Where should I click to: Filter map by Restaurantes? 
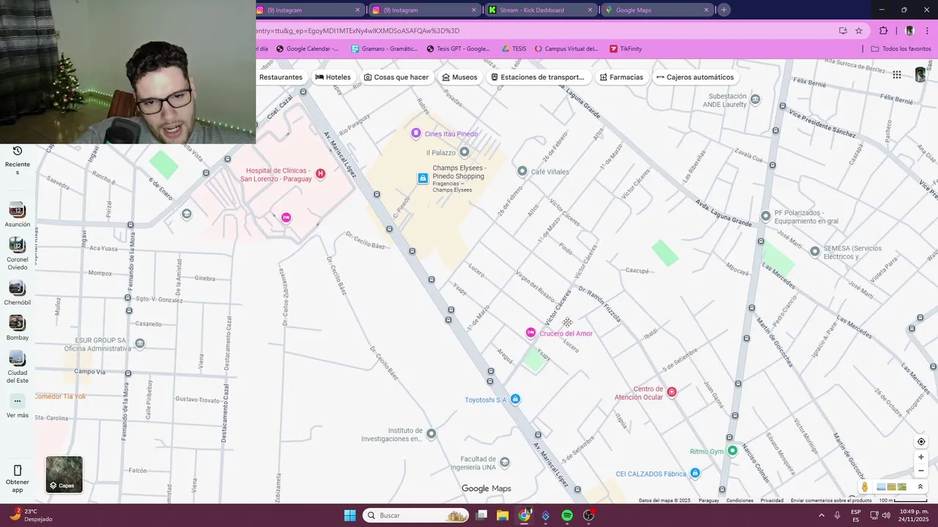281,77
